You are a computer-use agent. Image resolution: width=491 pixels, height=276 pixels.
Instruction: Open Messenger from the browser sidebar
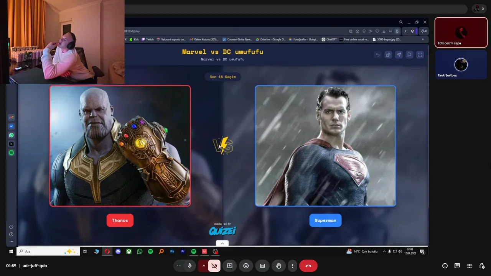pyautogui.click(x=12, y=126)
